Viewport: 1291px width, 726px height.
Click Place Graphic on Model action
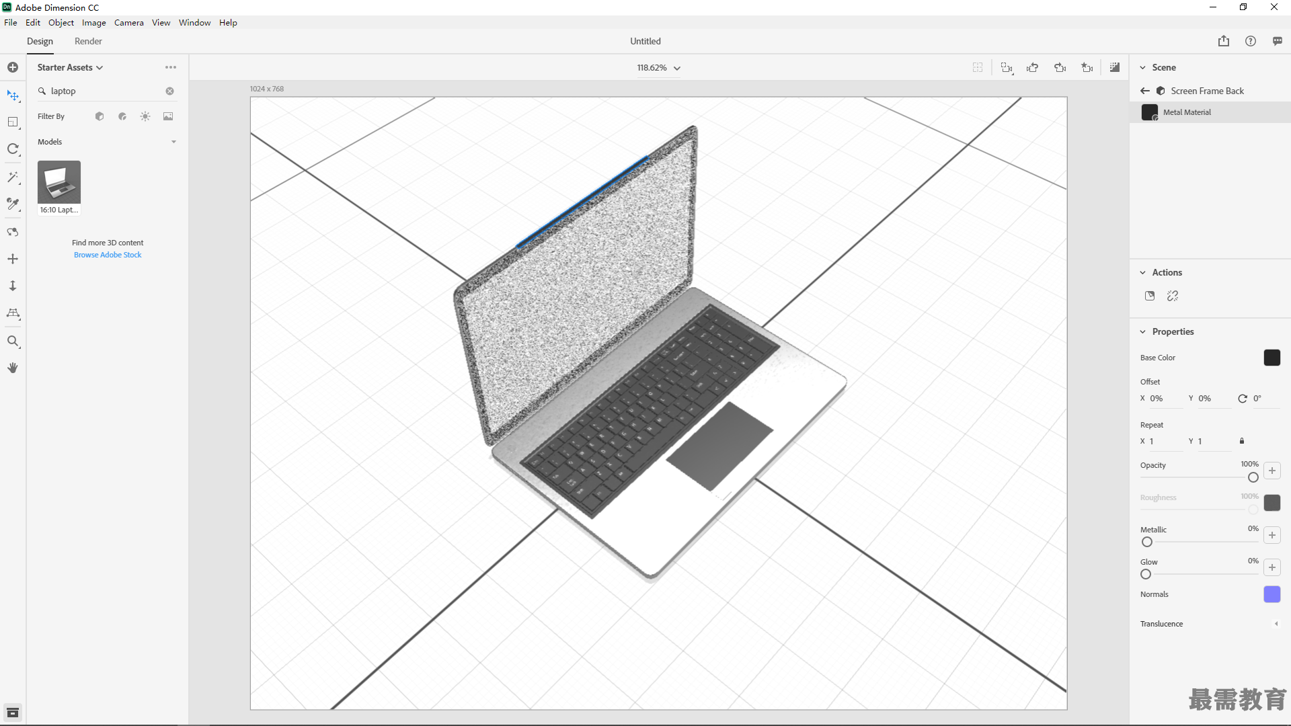1150,296
